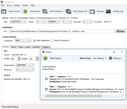Switch to the Audio tab

click(x=28, y=47)
